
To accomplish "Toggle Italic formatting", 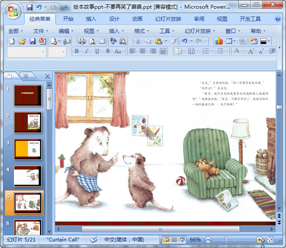I will tap(87, 51).
